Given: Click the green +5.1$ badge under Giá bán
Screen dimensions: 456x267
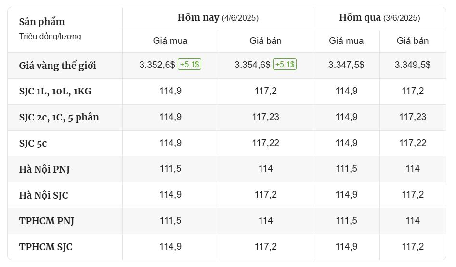Looking at the screenshot, I should point(285,65).
